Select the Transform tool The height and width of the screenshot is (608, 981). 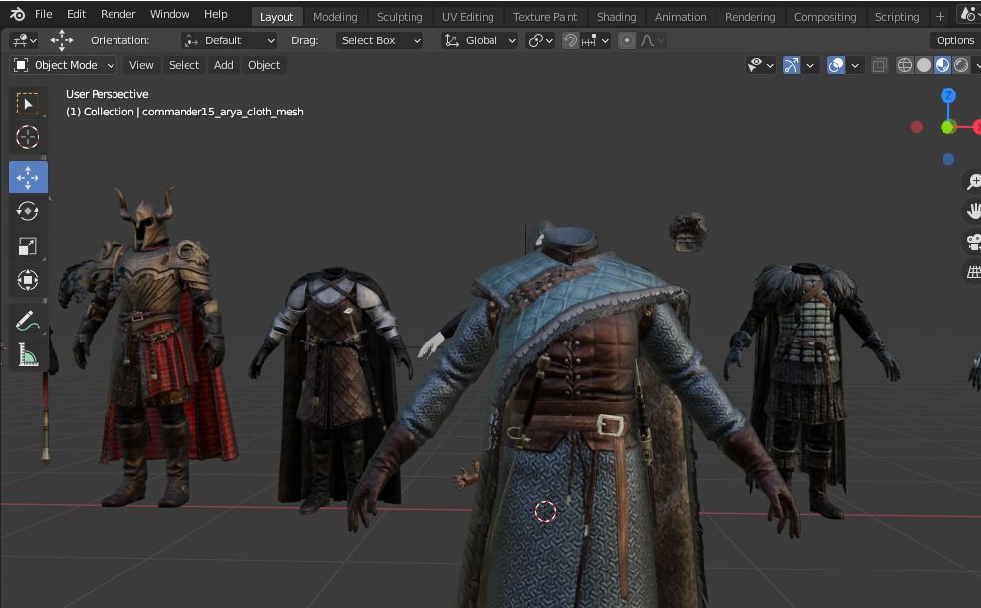(28, 280)
